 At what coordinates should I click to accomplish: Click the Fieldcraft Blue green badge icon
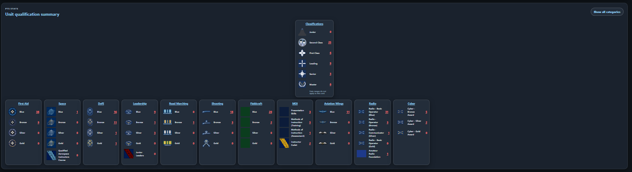point(245,112)
